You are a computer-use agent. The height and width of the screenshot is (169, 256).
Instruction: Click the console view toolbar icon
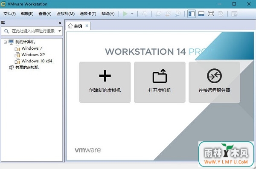point(234,14)
